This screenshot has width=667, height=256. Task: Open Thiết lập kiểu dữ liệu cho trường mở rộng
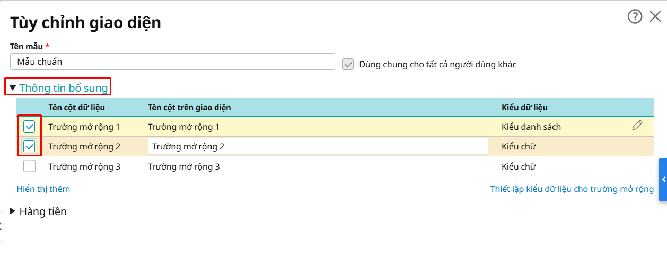(x=572, y=189)
